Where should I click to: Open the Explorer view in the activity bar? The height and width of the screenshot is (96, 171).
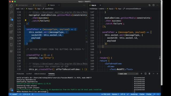tap(11, 6)
